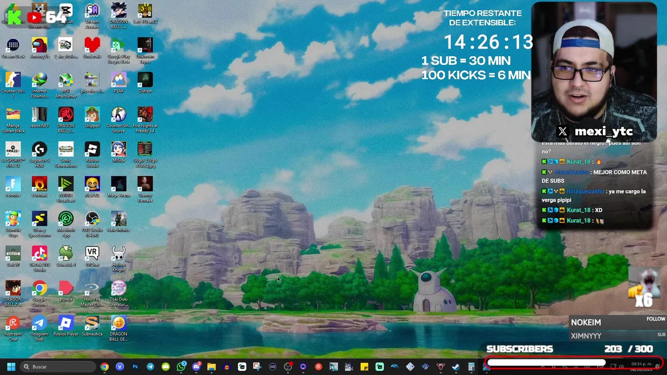Open Counter-Strike Source shortcut

click(119, 120)
